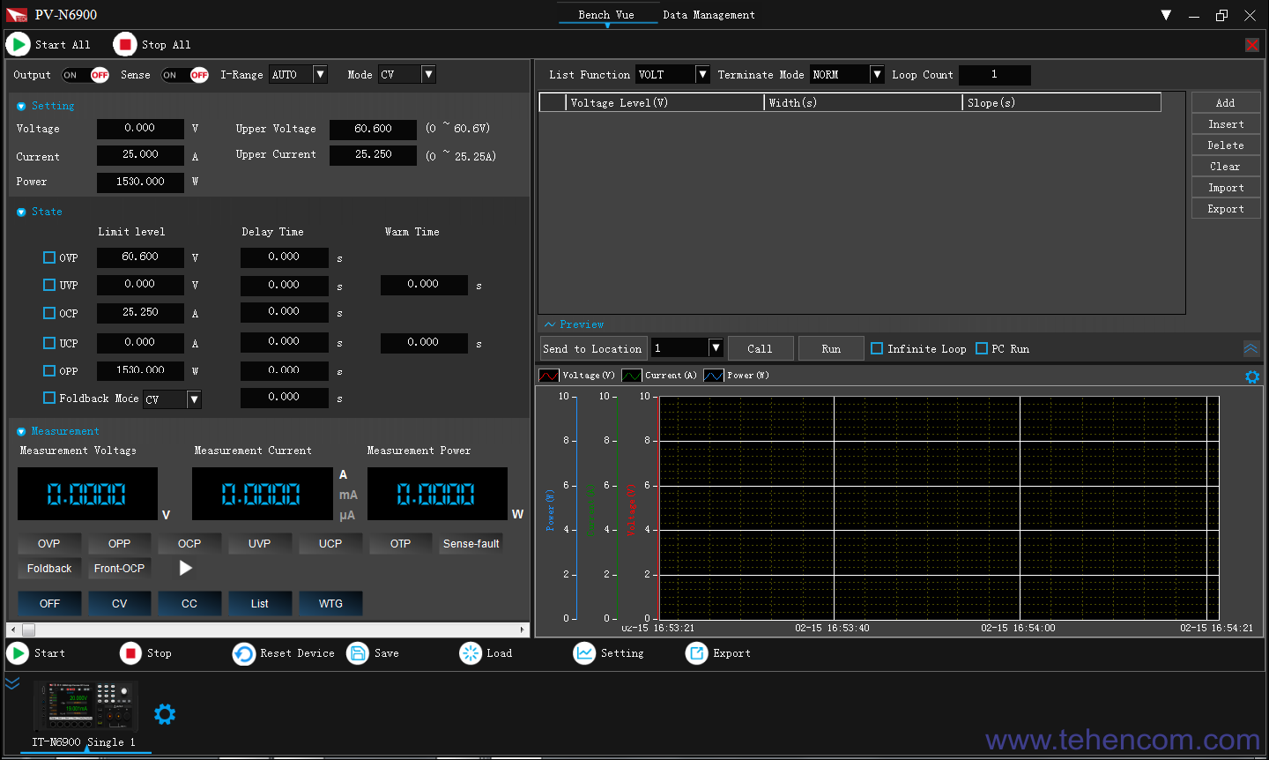
Task: Expand the Preview section
Action: (550, 324)
